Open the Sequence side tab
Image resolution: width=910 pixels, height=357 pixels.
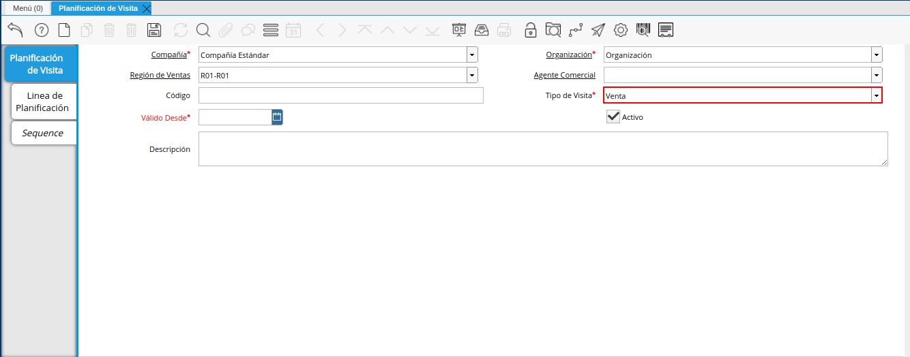pos(44,133)
